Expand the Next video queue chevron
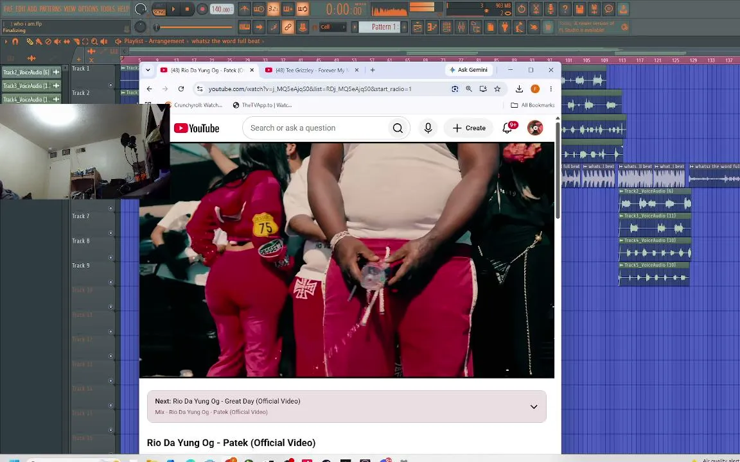The width and height of the screenshot is (740, 462). (534, 407)
